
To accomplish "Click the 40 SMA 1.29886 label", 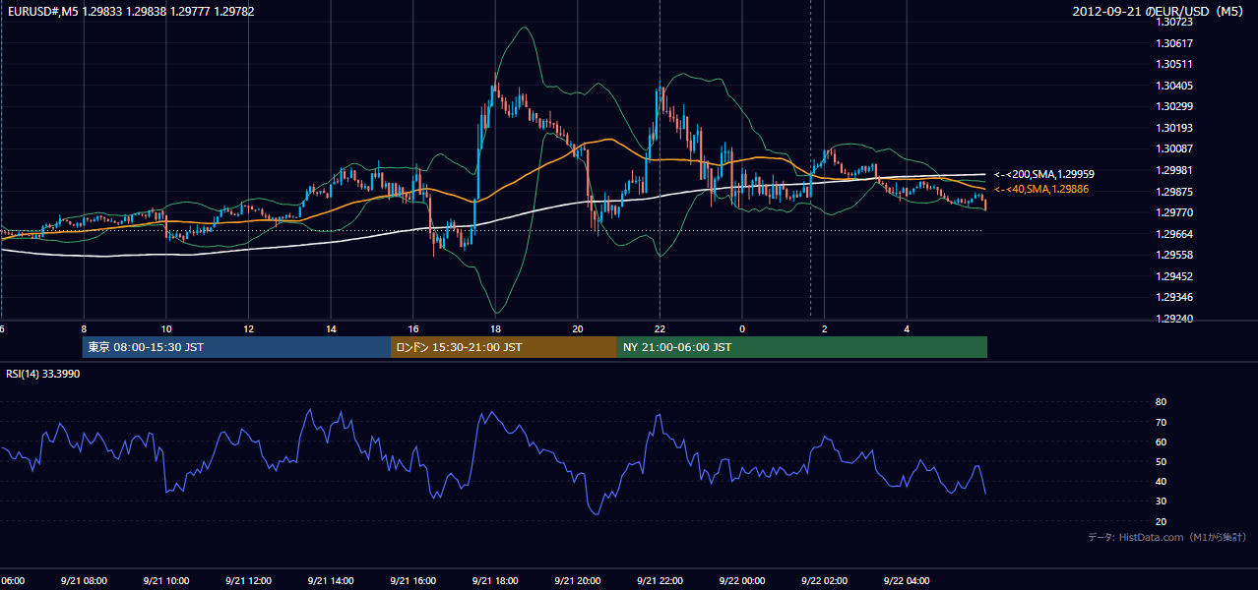I will pyautogui.click(x=1041, y=189).
